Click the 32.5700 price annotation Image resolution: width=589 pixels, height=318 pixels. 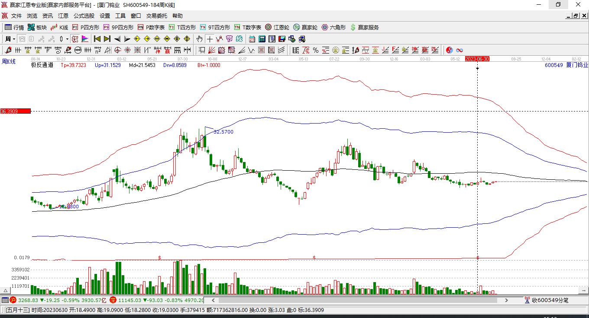point(223,132)
